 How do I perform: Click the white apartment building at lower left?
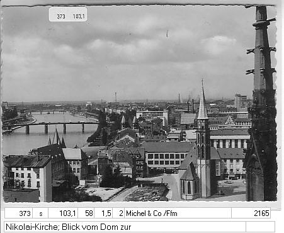27,178
